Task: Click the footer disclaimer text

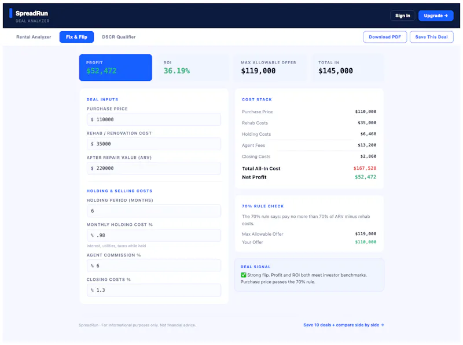Action: [137, 325]
